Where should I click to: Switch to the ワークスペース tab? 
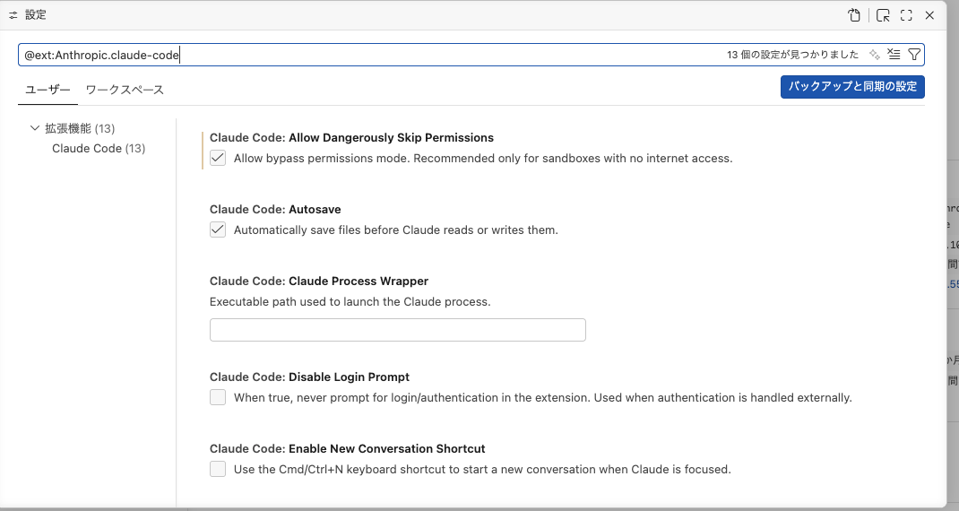pyautogui.click(x=125, y=90)
